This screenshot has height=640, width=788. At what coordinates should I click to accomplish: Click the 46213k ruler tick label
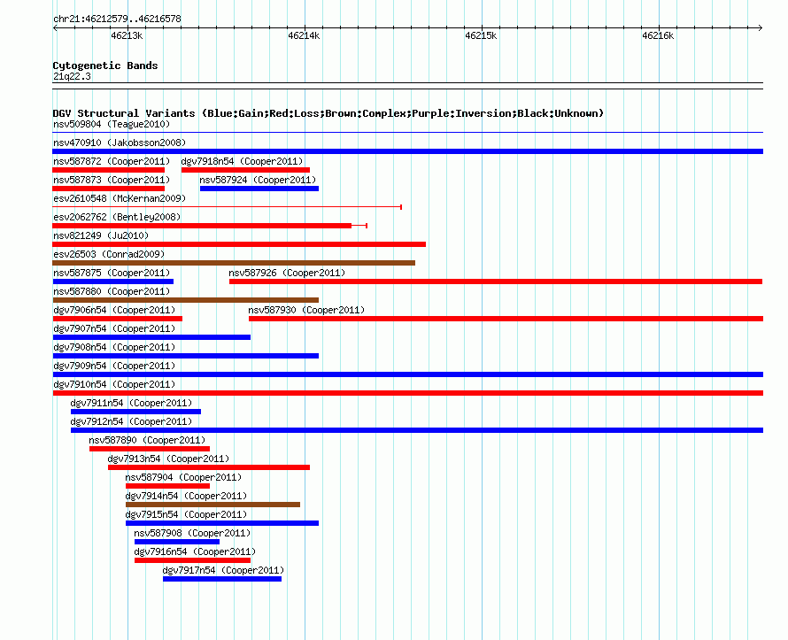click(x=127, y=35)
